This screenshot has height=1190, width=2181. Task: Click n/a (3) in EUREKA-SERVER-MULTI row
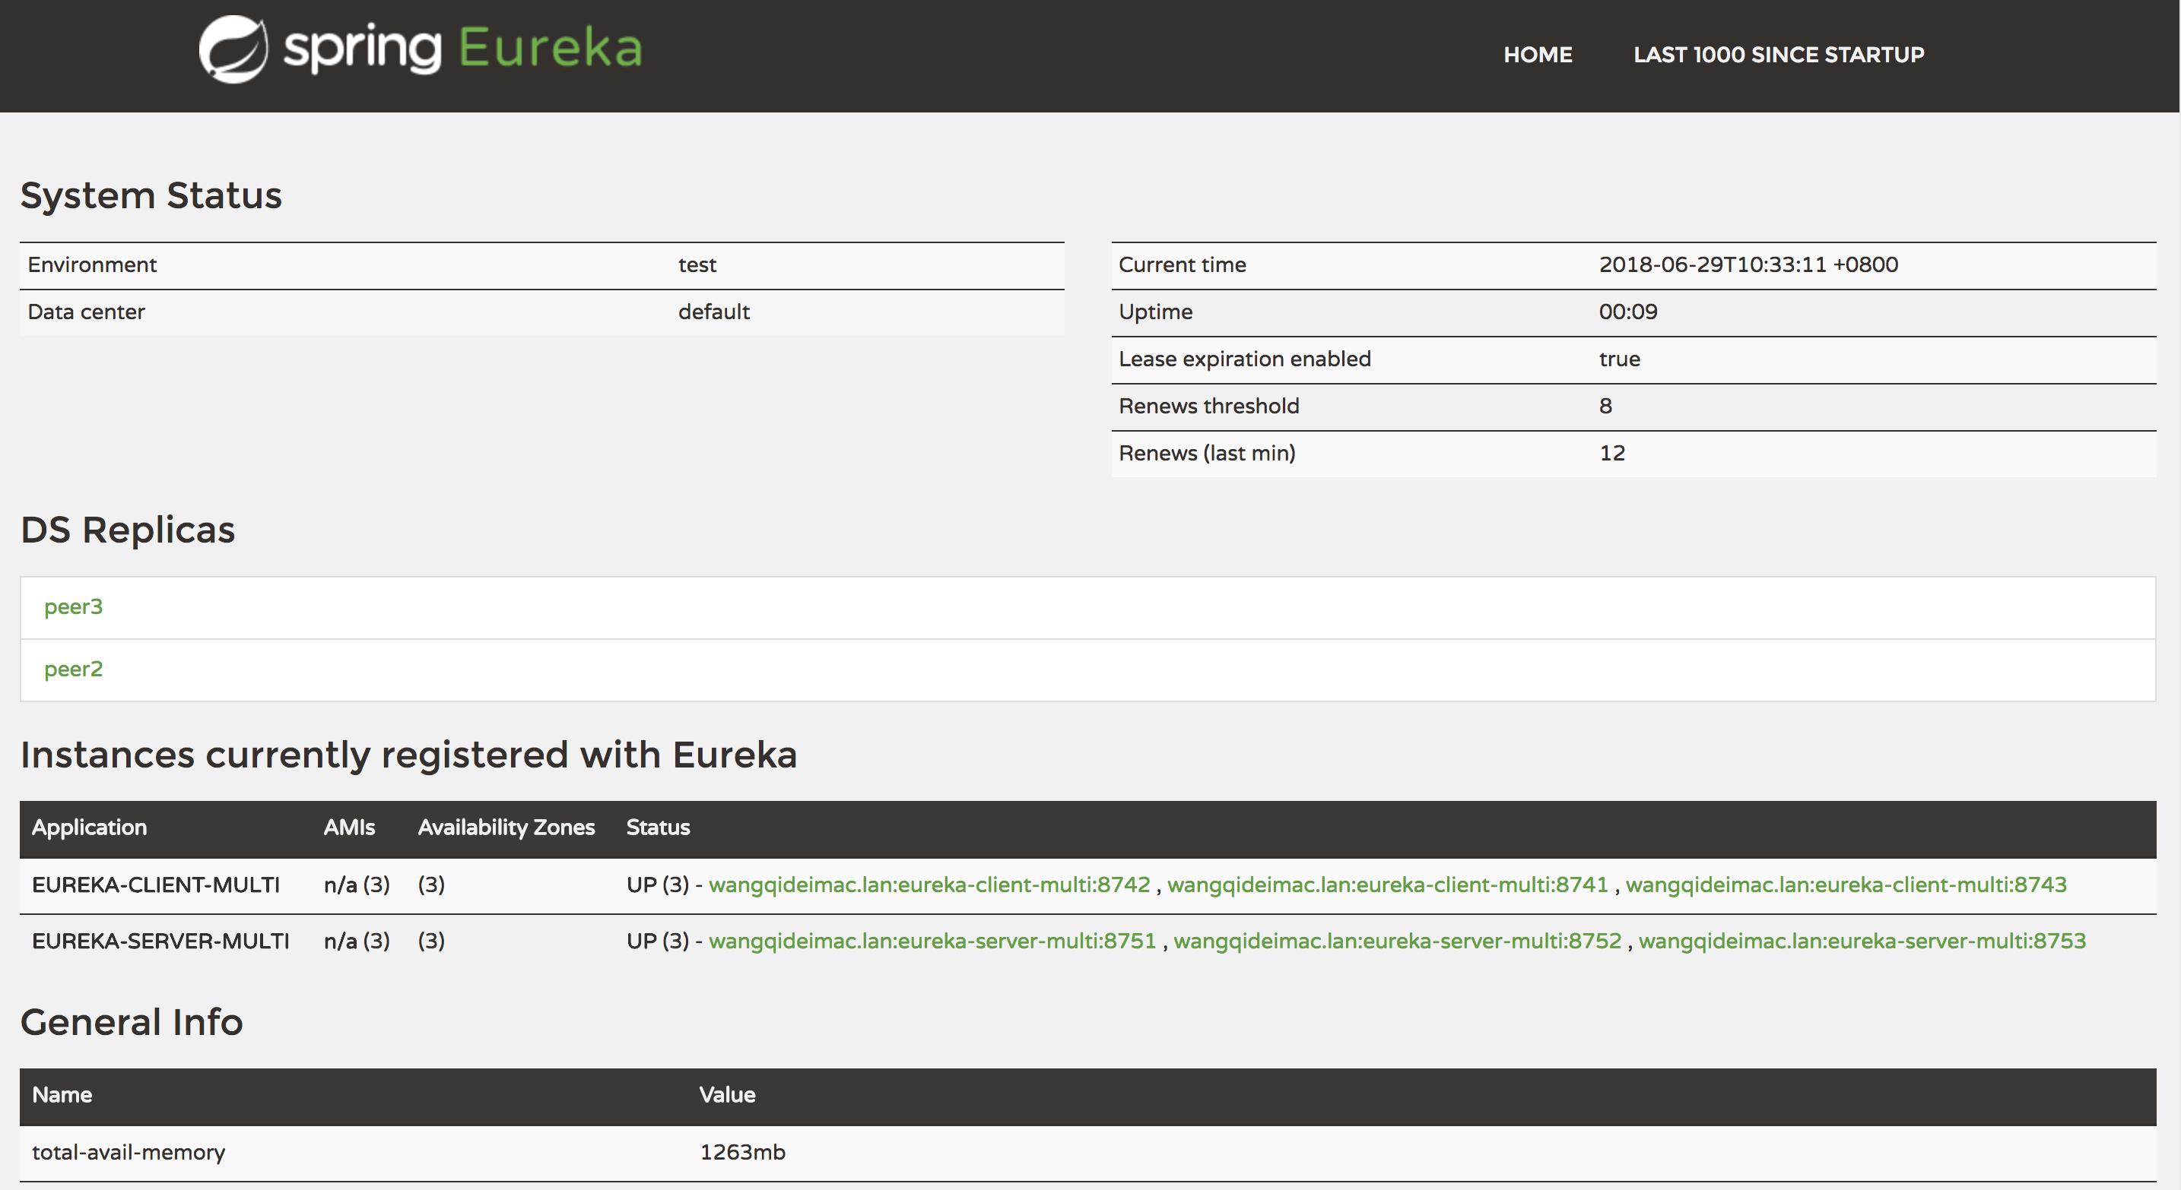pyautogui.click(x=357, y=942)
